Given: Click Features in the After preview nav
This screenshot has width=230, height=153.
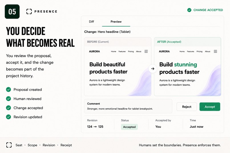Looking at the screenshot, I should (x=191, y=52).
